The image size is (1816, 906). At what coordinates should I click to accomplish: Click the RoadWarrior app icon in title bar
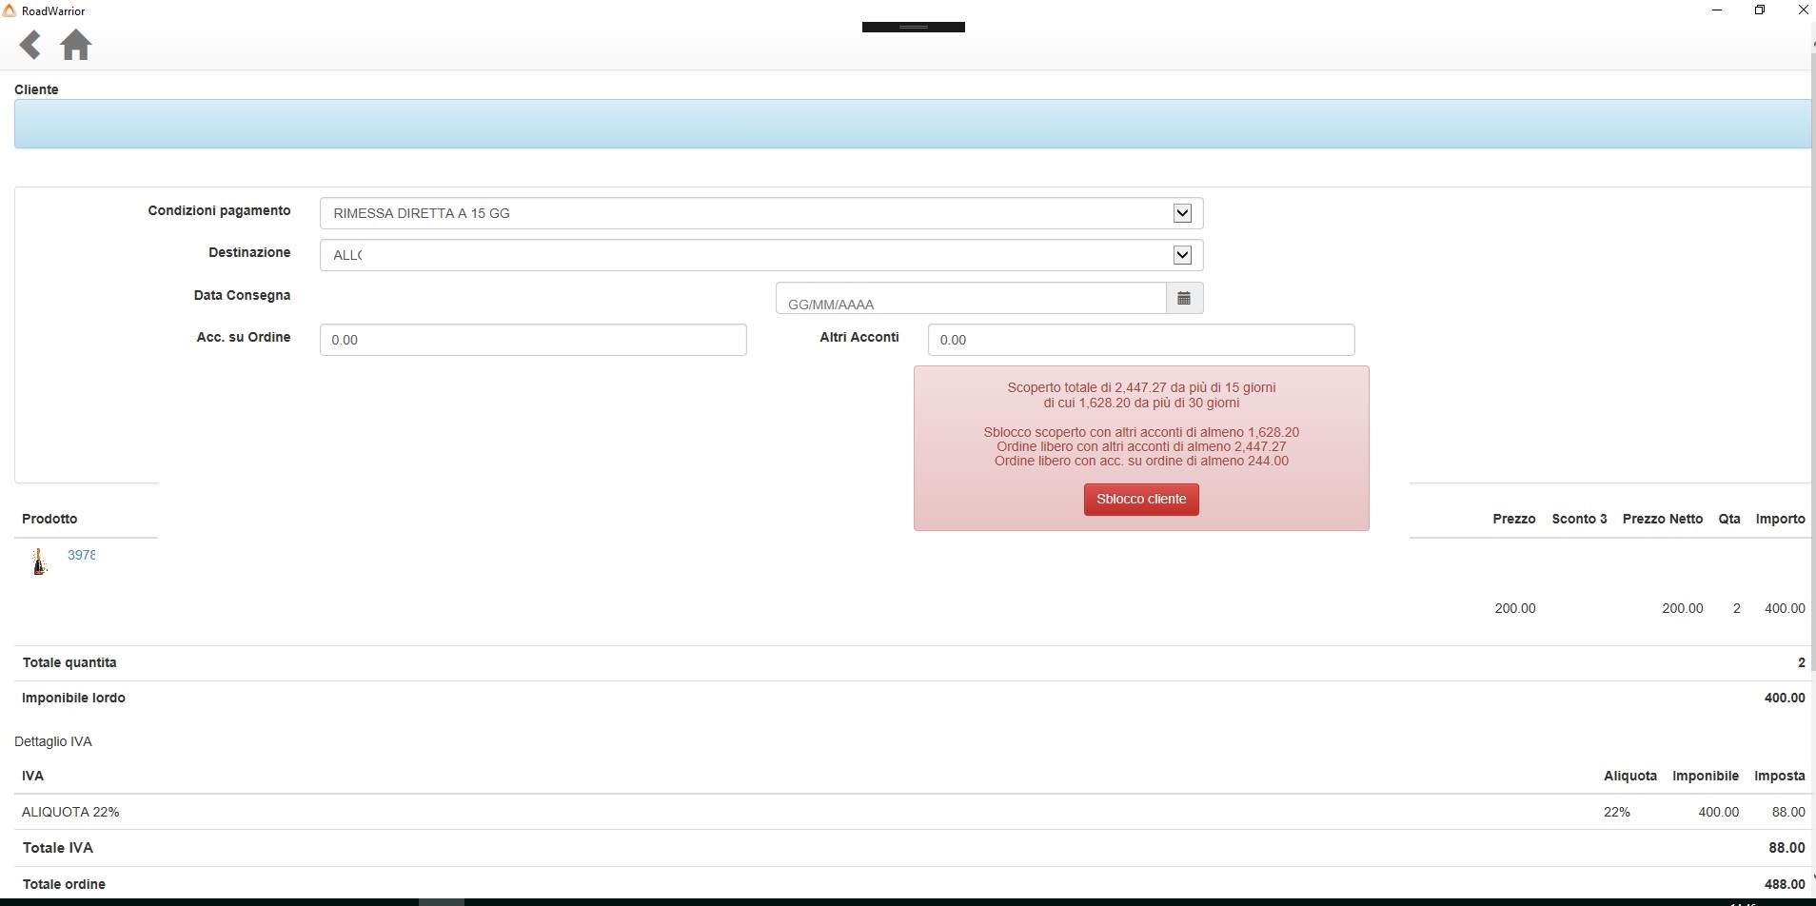[10, 10]
